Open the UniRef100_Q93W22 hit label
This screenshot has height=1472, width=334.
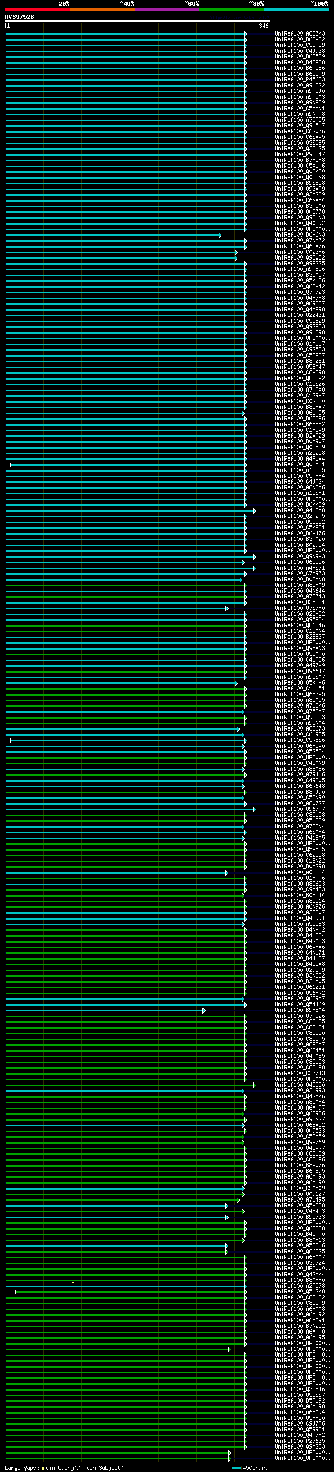pyautogui.click(x=300, y=258)
